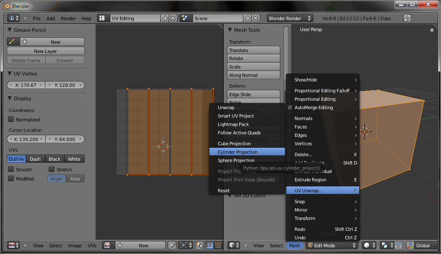Open the Edit Mode selector dropdown
Viewport: 441px width, 254px height.
pyautogui.click(x=332, y=246)
